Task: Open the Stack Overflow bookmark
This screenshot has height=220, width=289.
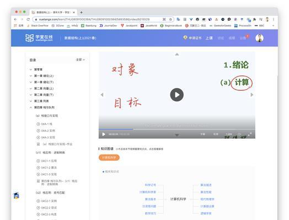Action: [x=38, y=25]
